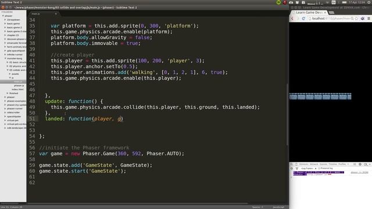Switch to the Learn Game Dev browser tab
This screenshot has width=372, height=209.
[310, 12]
